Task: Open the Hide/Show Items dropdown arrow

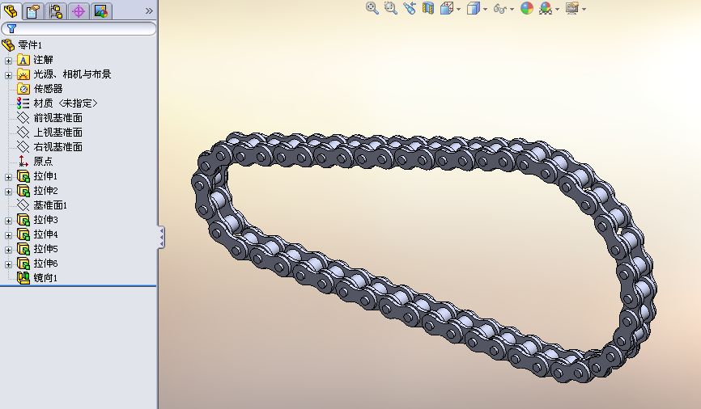Action: coord(512,10)
